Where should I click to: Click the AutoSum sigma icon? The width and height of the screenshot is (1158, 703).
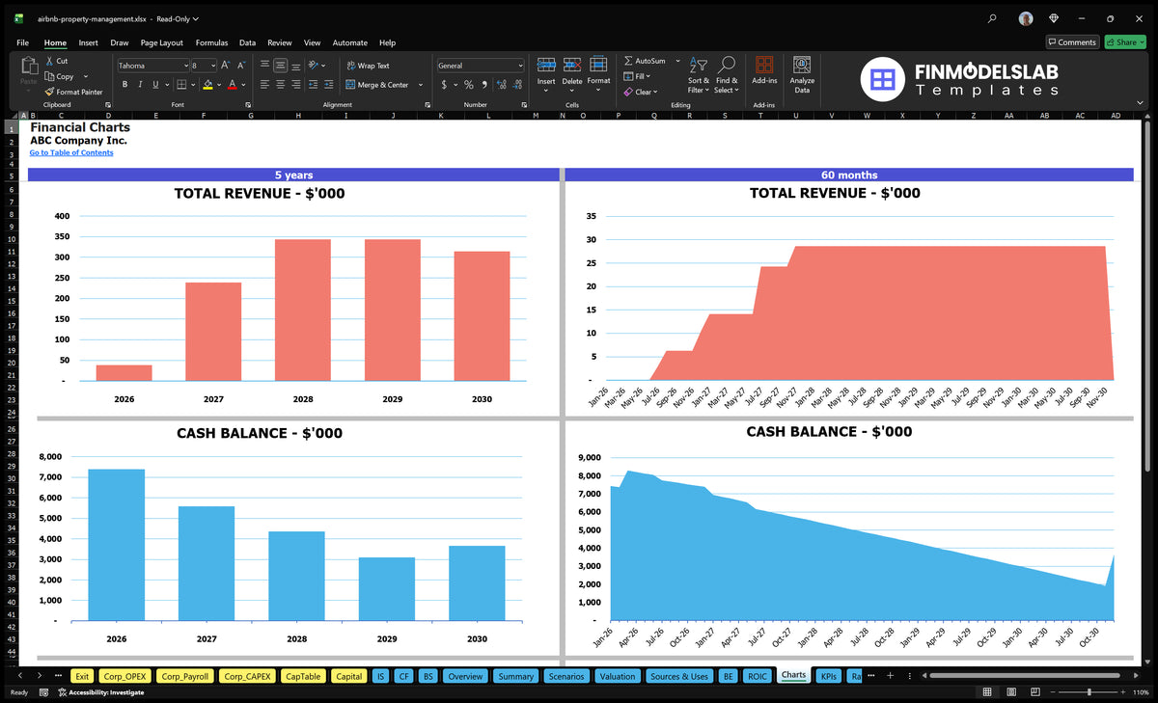[x=628, y=61]
